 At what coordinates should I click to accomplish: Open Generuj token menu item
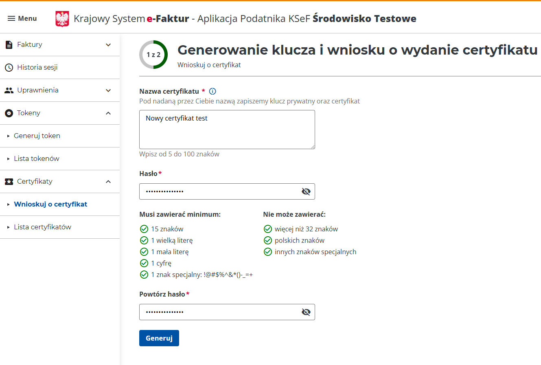click(37, 136)
